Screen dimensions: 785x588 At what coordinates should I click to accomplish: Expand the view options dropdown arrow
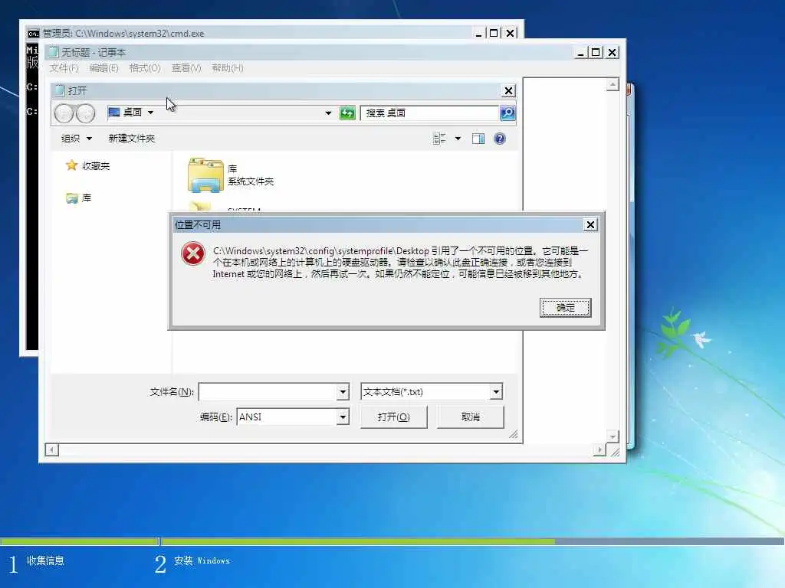point(458,139)
